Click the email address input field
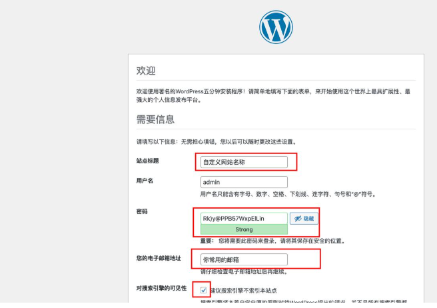 (x=244, y=259)
